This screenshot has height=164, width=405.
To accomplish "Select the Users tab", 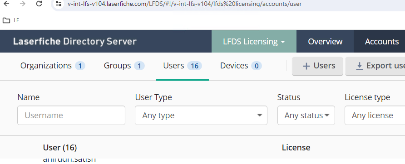I will point(183,66).
